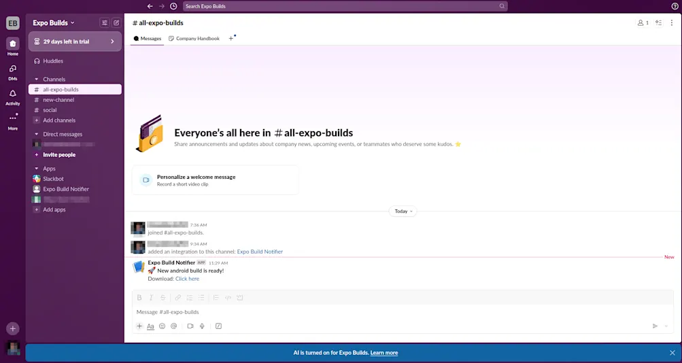Image resolution: width=682 pixels, height=363 pixels.
Task: Open DMs in sidebar
Action: pos(13,72)
